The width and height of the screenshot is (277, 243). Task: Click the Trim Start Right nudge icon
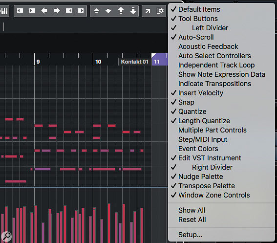point(32,11)
